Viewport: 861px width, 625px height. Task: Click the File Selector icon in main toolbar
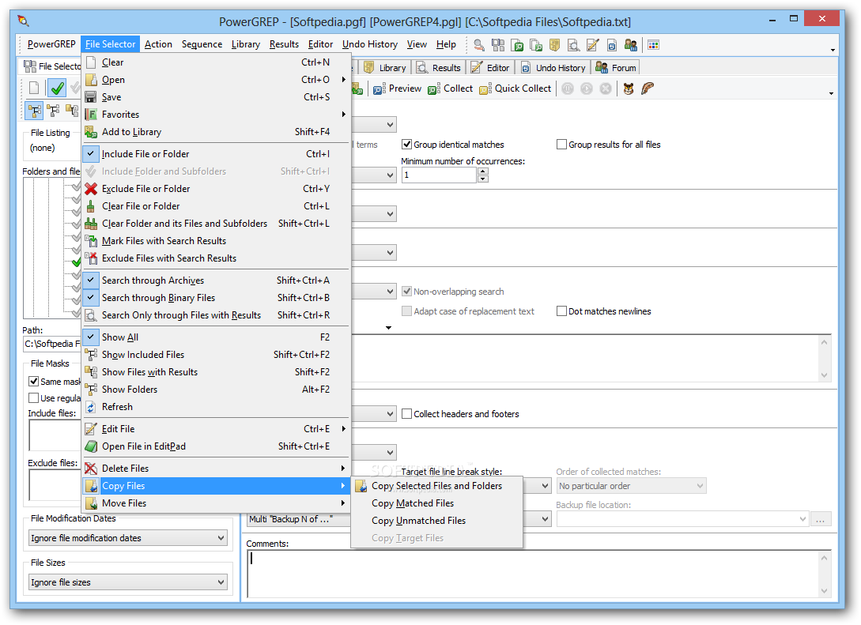[x=498, y=44]
